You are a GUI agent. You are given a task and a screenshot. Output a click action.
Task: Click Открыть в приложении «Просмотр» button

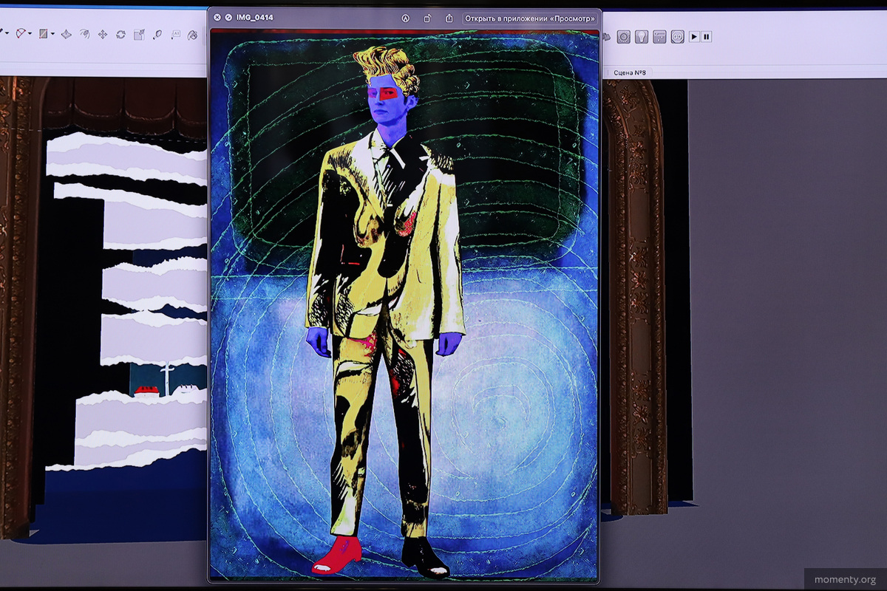pos(529,18)
